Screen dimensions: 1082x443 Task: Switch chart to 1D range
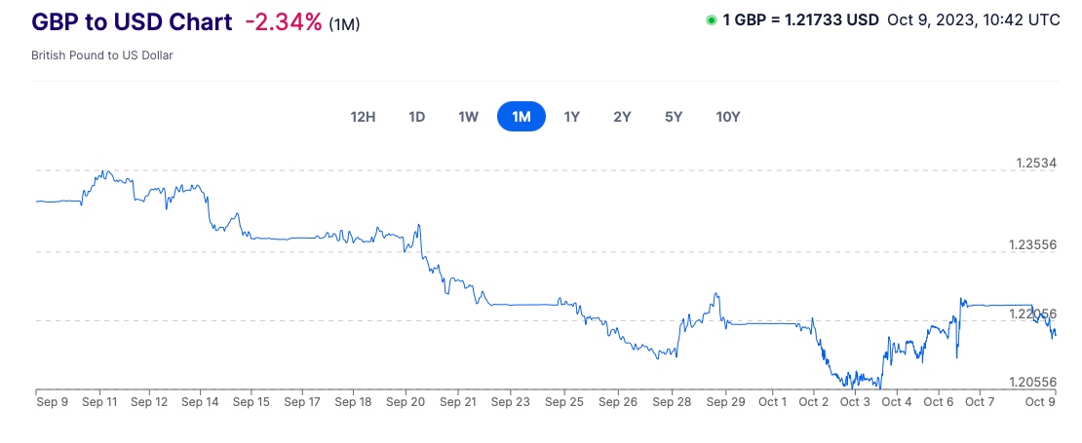coord(416,117)
